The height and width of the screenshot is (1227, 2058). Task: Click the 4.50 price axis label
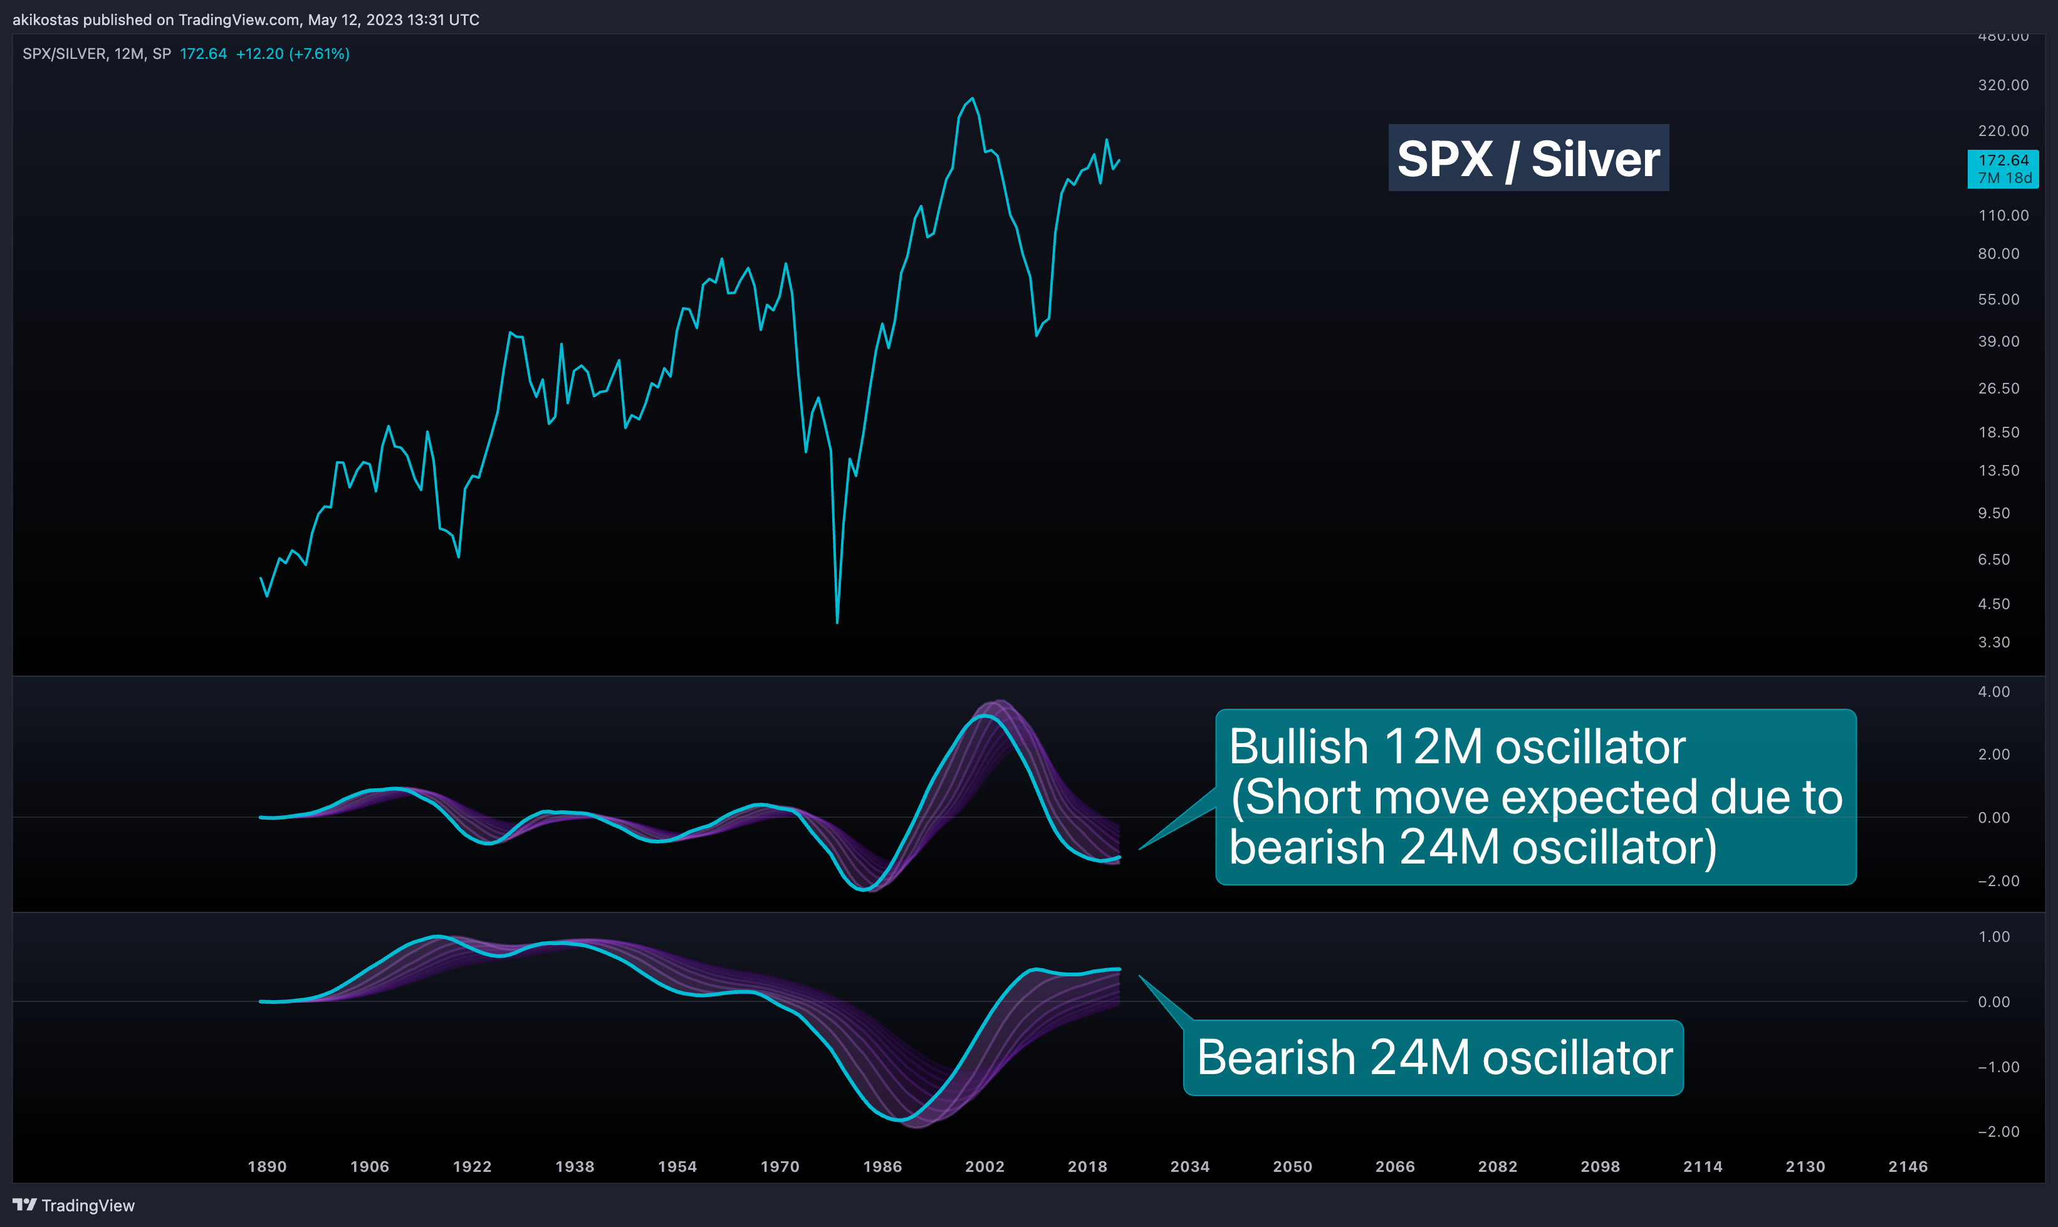[x=1993, y=604]
